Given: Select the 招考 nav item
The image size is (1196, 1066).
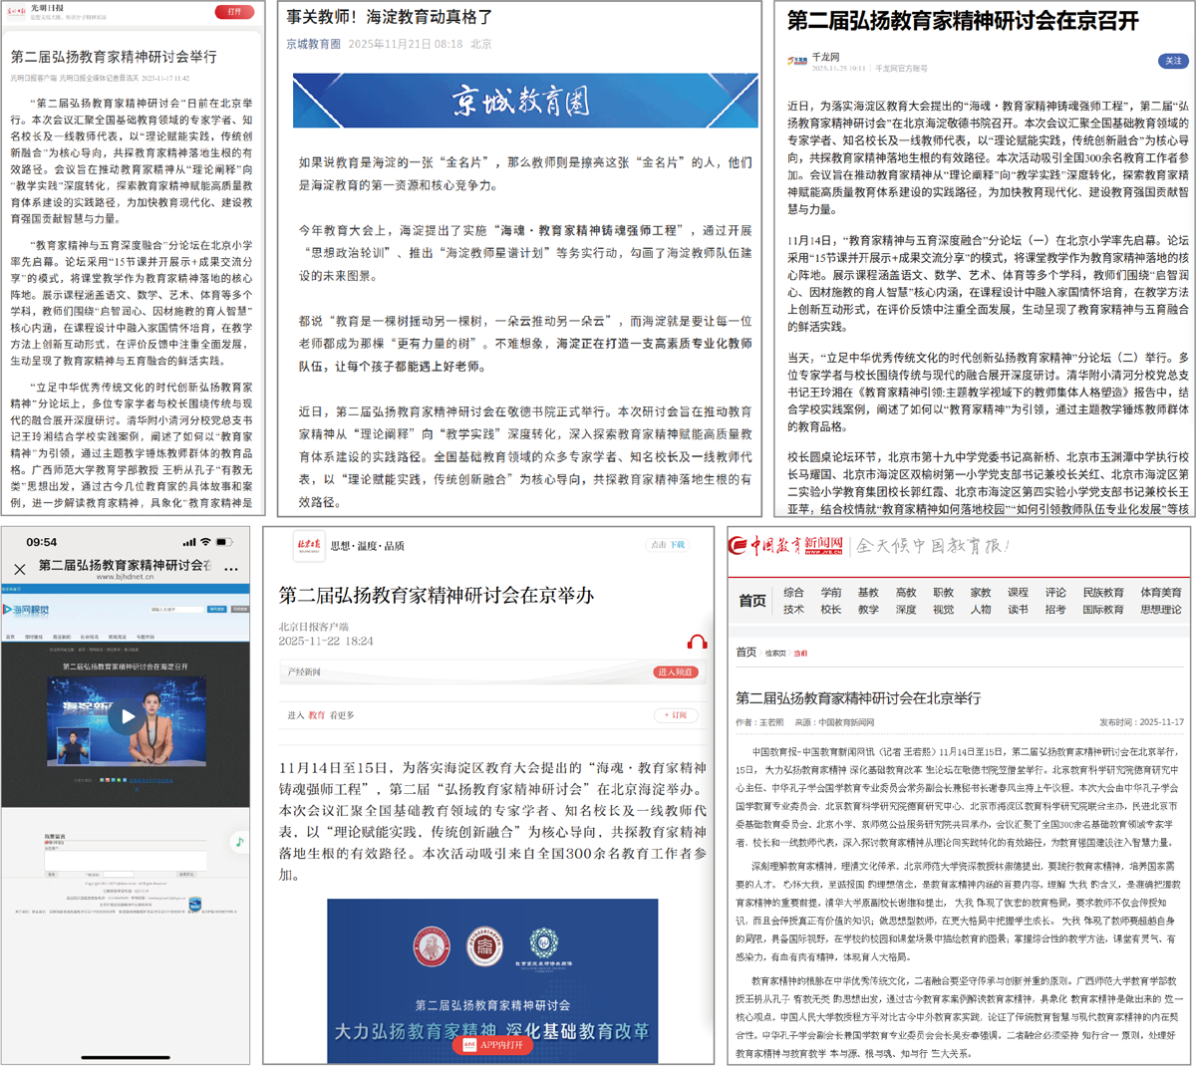Looking at the screenshot, I should 1055,610.
